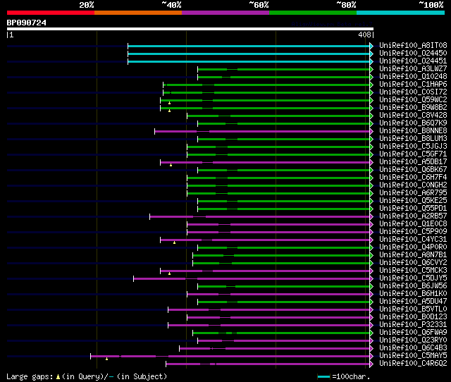Click the arrowhead ending the UniRef100_O24450 bar
The height and width of the screenshot is (382, 451).
pyautogui.click(x=371, y=54)
